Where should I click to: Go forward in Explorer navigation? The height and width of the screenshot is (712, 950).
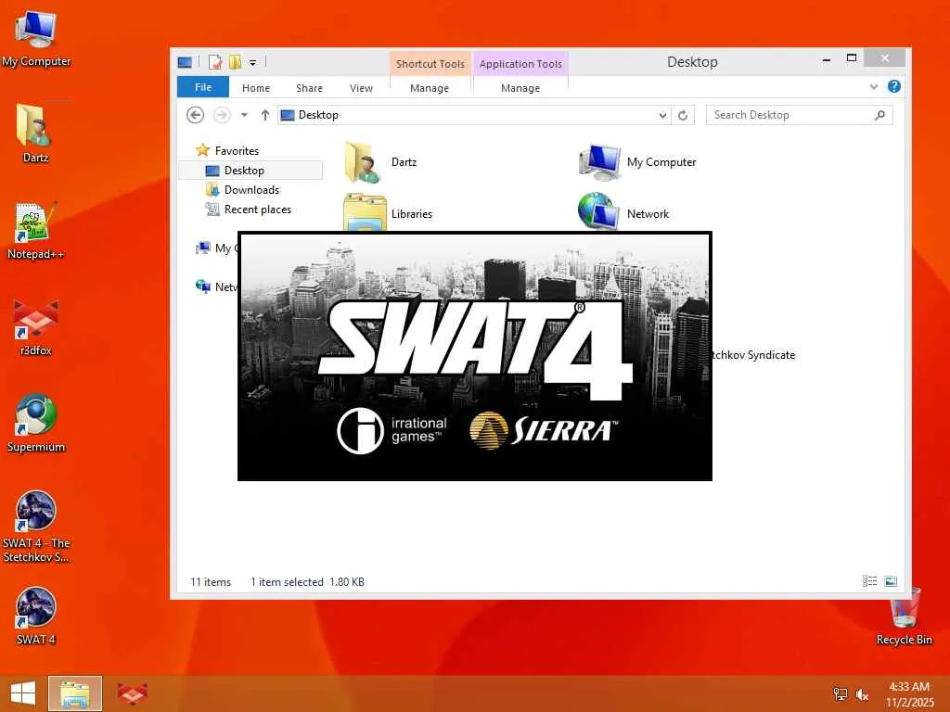click(222, 115)
